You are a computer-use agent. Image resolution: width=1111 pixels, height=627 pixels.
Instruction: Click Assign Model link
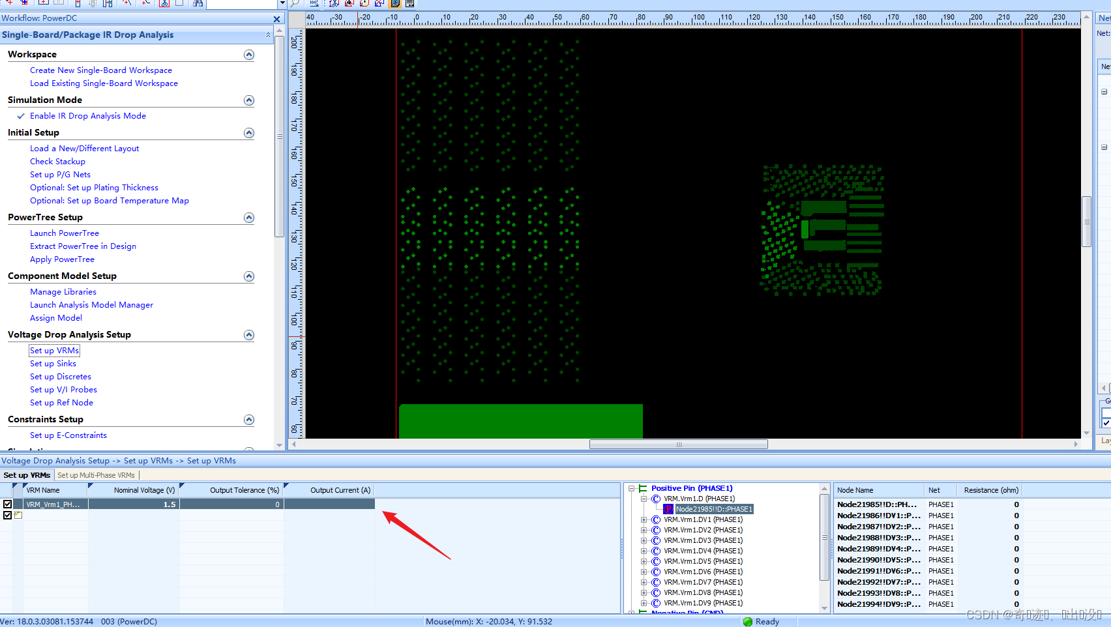point(56,318)
